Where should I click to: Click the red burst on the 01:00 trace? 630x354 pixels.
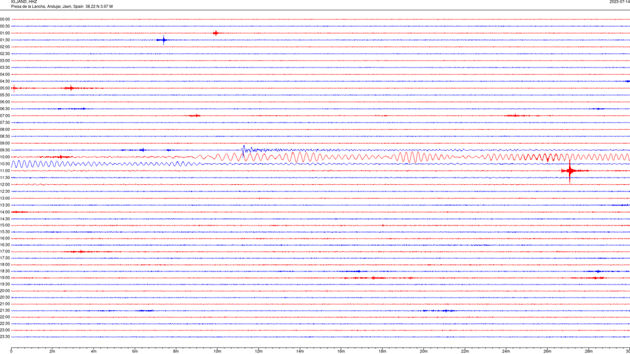pyautogui.click(x=216, y=33)
